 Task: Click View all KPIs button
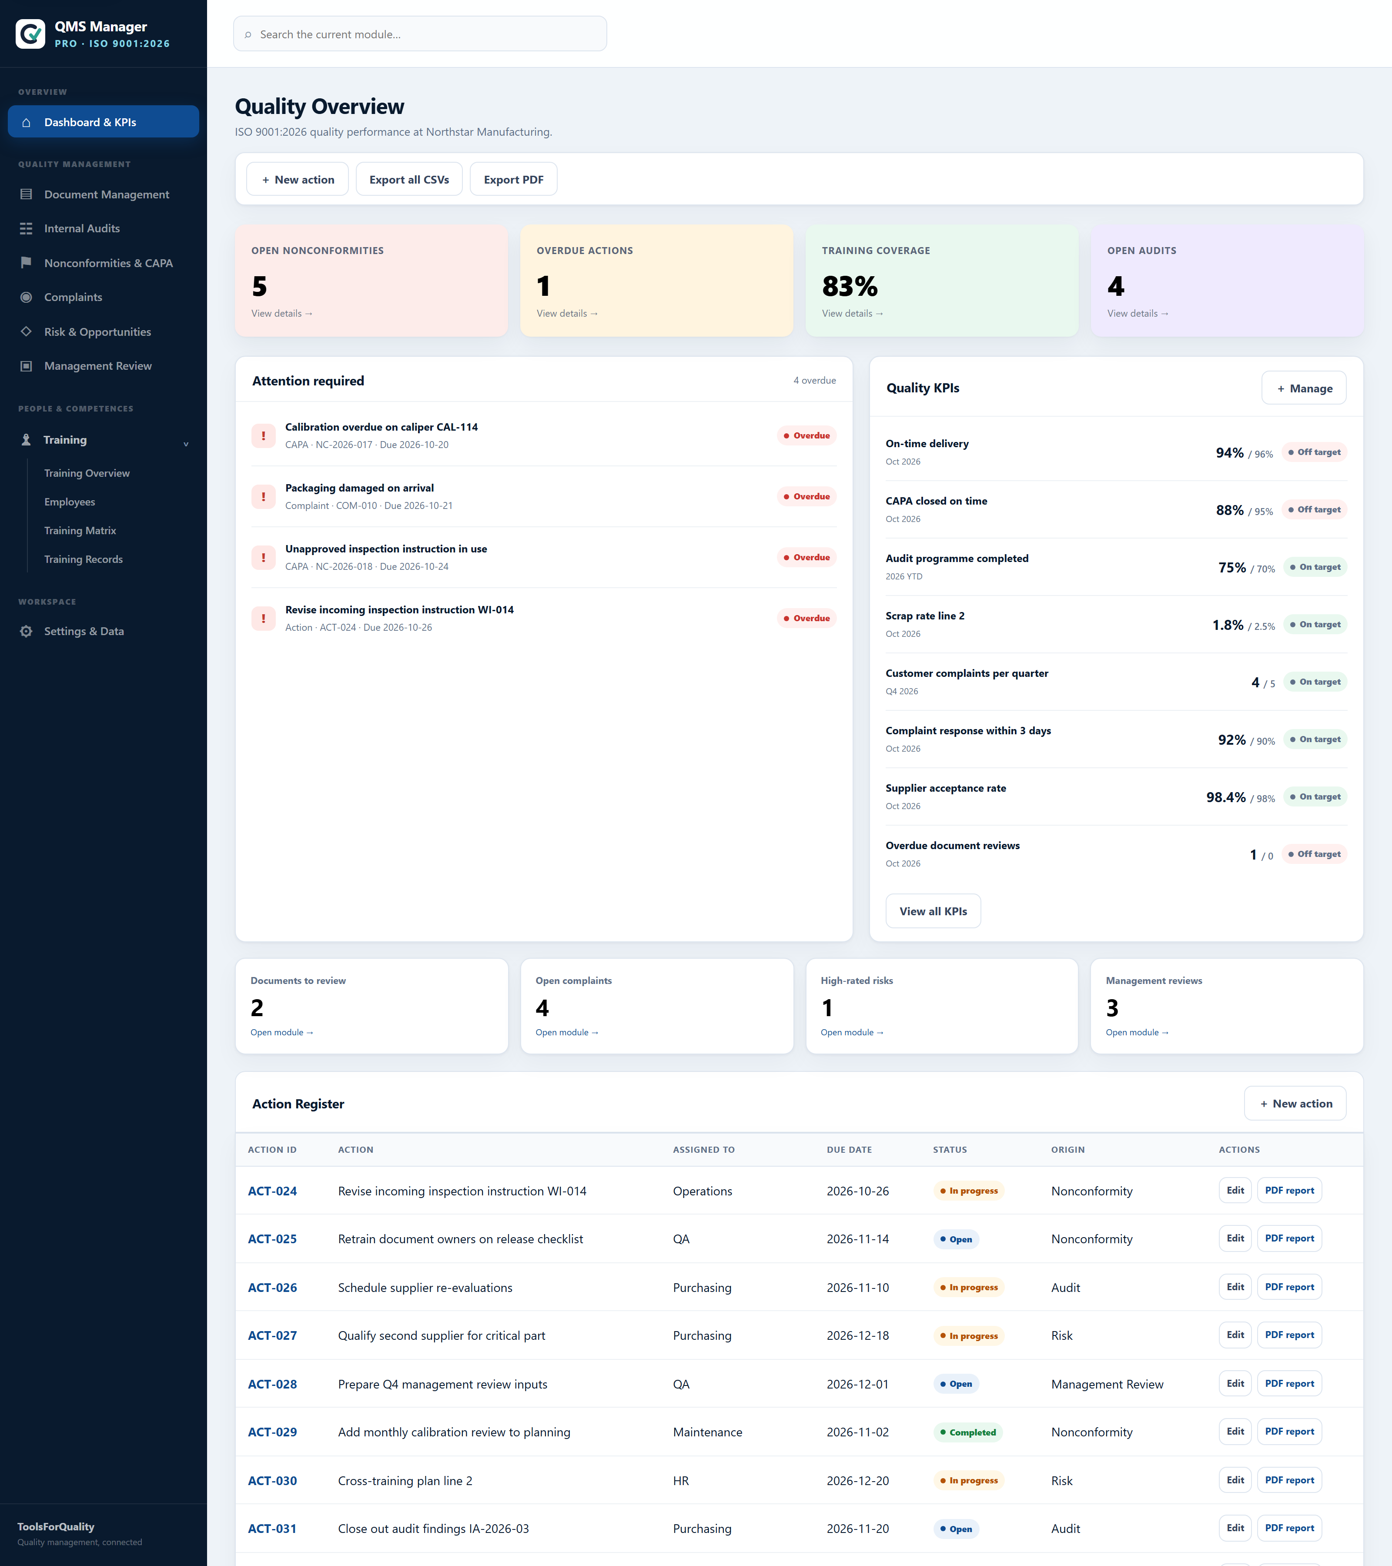pyautogui.click(x=933, y=911)
